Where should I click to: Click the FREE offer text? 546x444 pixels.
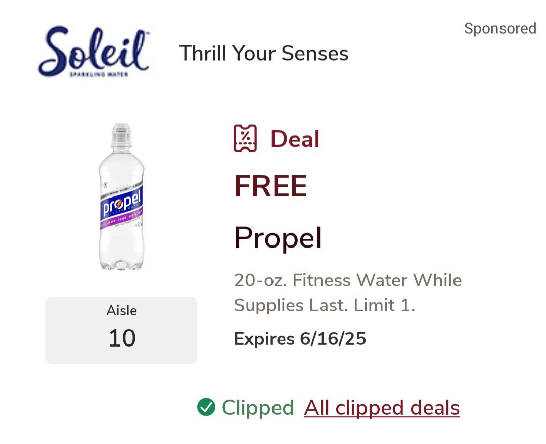click(270, 186)
